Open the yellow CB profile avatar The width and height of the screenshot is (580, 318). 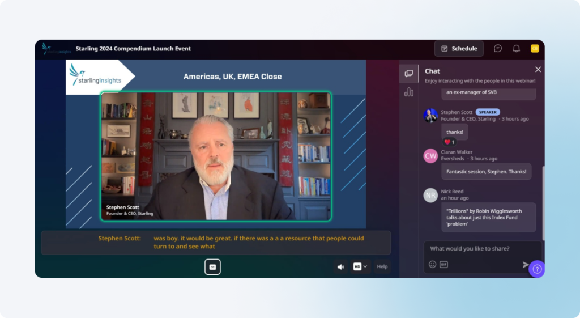[x=534, y=49]
